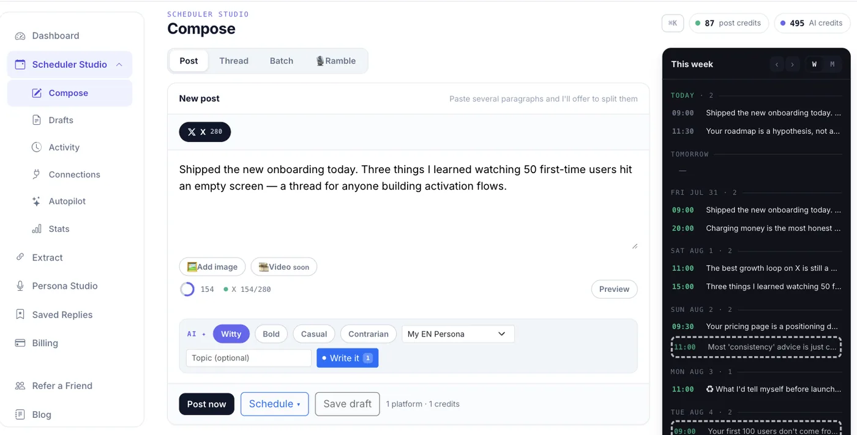Switch calendar to month view M
This screenshot has height=435, width=857.
tap(832, 64)
